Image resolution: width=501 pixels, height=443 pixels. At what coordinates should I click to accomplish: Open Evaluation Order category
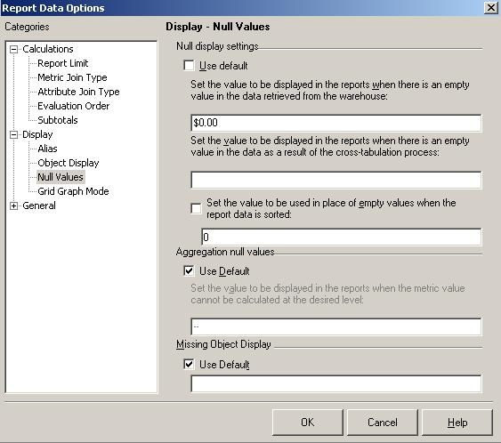(x=74, y=106)
